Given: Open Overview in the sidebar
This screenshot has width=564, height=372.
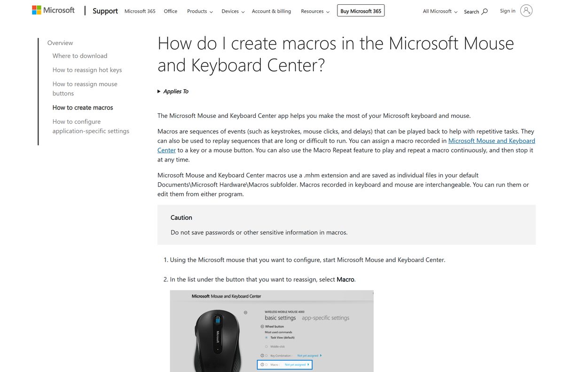Looking at the screenshot, I should coord(60,43).
